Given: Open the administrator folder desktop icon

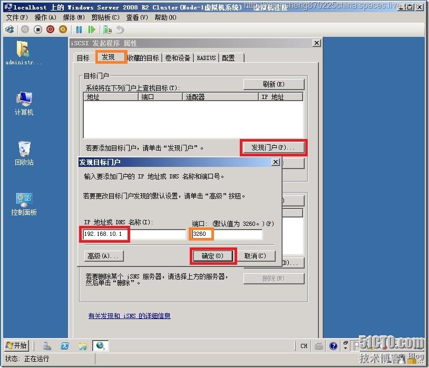Looking at the screenshot, I should 24,53.
